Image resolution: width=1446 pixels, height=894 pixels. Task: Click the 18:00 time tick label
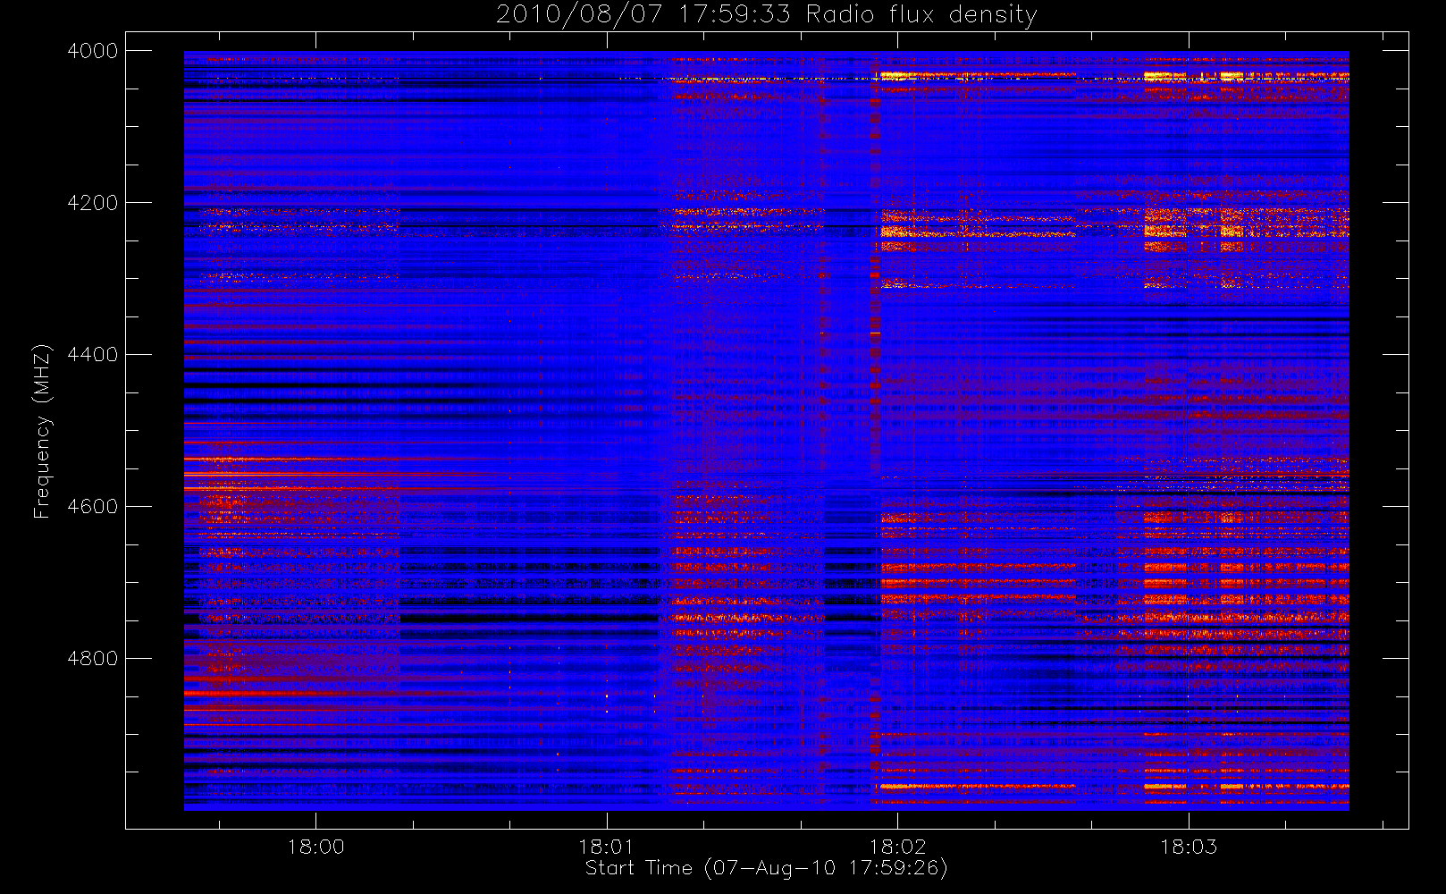tap(315, 847)
